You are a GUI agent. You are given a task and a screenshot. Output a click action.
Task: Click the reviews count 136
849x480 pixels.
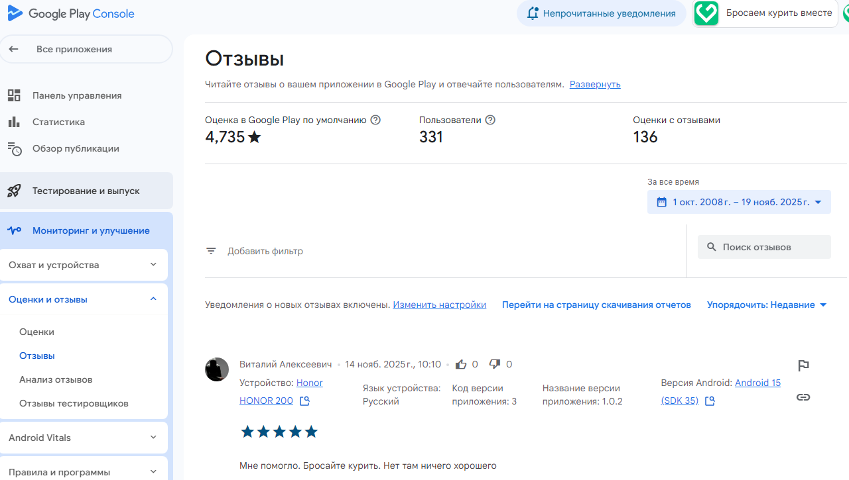645,137
